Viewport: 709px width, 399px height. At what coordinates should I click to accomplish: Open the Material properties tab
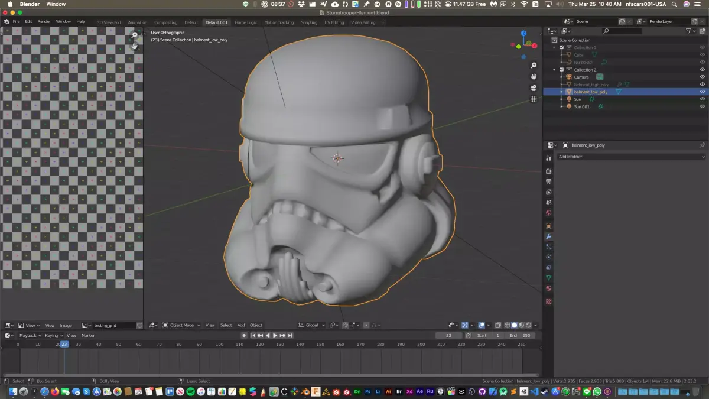(x=548, y=288)
